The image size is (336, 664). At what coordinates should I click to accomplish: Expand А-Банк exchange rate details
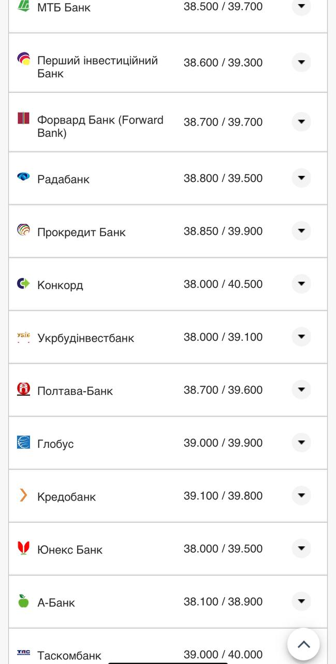(301, 601)
